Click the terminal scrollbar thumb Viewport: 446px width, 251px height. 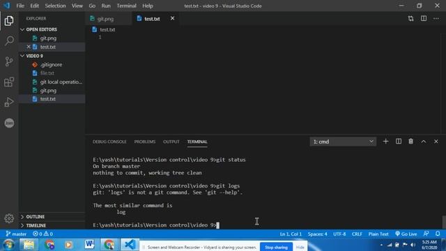coord(444,222)
